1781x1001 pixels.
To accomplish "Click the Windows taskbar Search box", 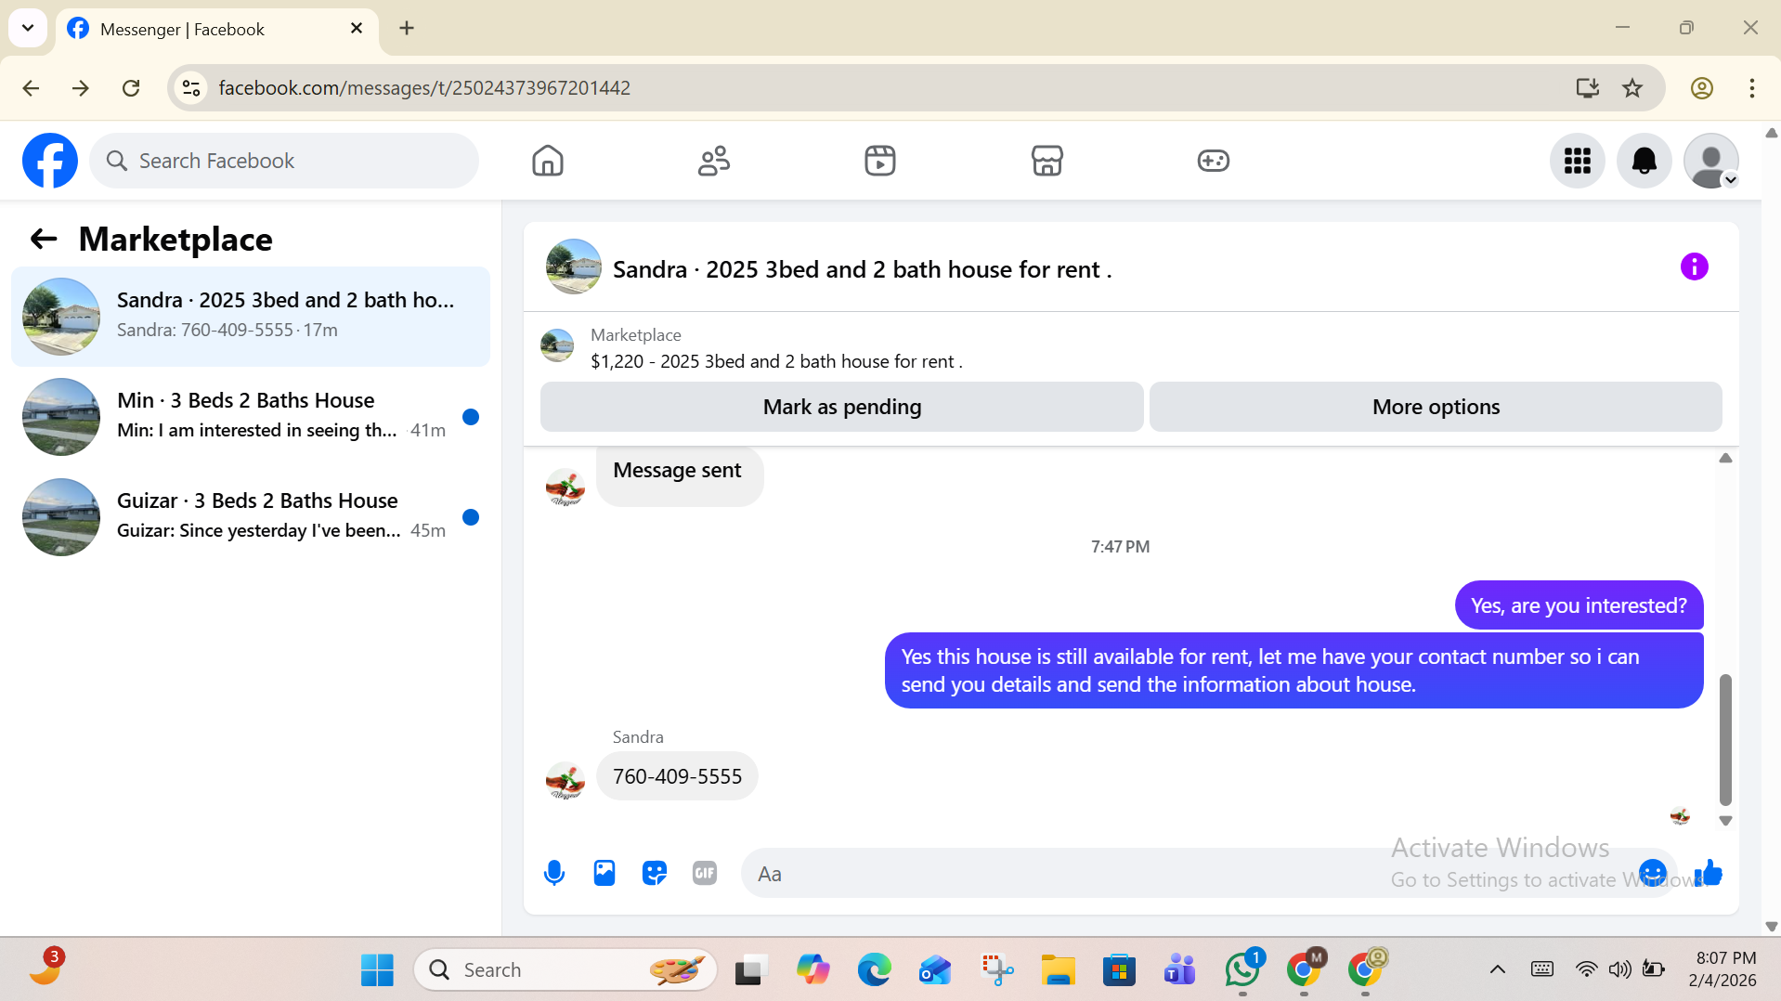I will (x=565, y=970).
